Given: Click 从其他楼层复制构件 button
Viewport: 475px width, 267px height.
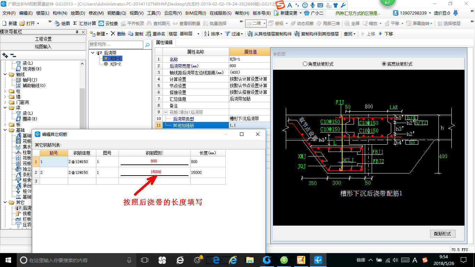Looking at the screenshot, I should click(x=269, y=34).
